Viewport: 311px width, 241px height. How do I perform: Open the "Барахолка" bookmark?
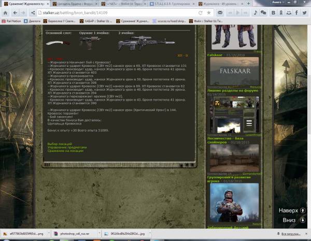coord(60,21)
